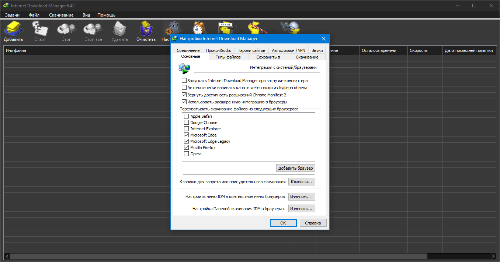Click the site grabber toolbar icon
This screenshot has height=262, width=500.
(x=289, y=28)
